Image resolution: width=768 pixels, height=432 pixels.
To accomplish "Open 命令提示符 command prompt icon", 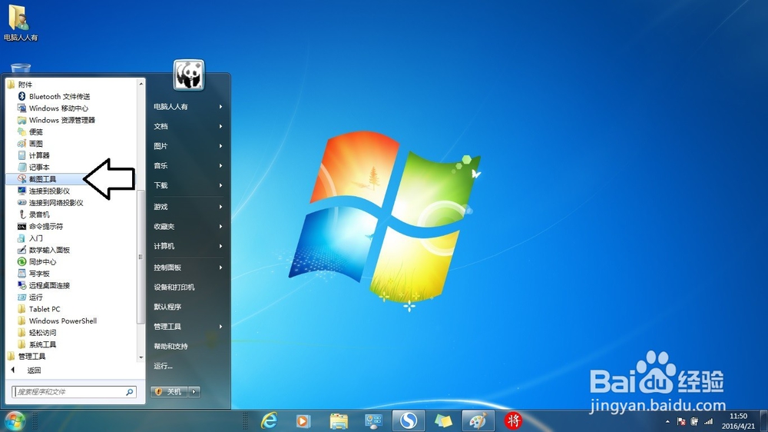I will pyautogui.click(x=22, y=227).
